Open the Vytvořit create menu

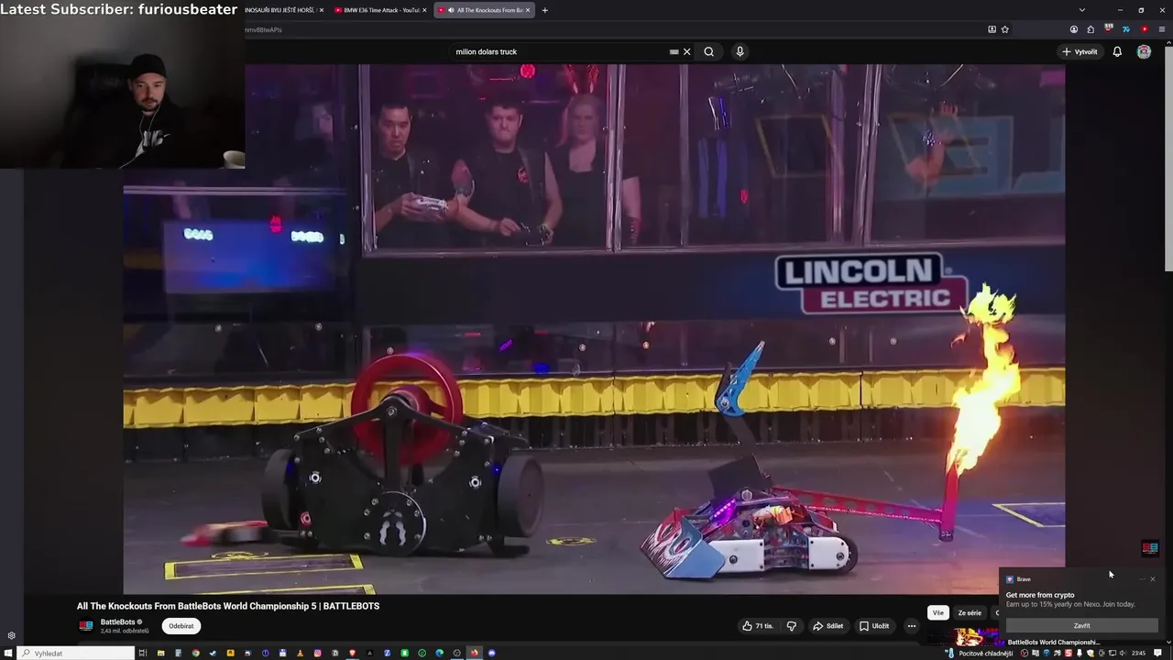click(1080, 51)
